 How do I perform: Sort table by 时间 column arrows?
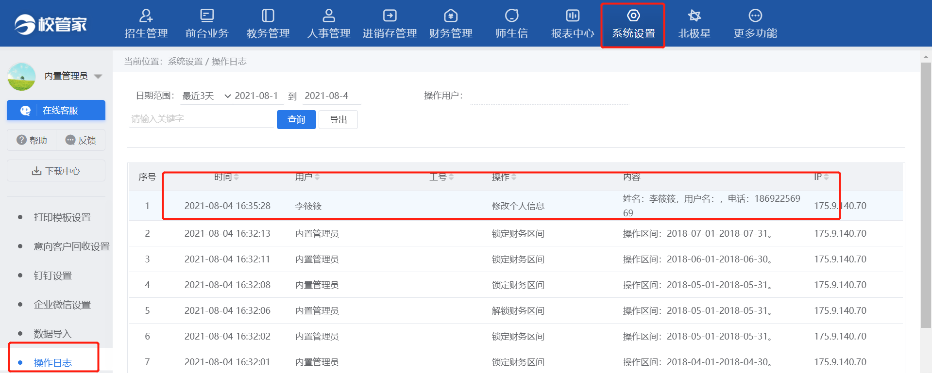[x=236, y=177]
